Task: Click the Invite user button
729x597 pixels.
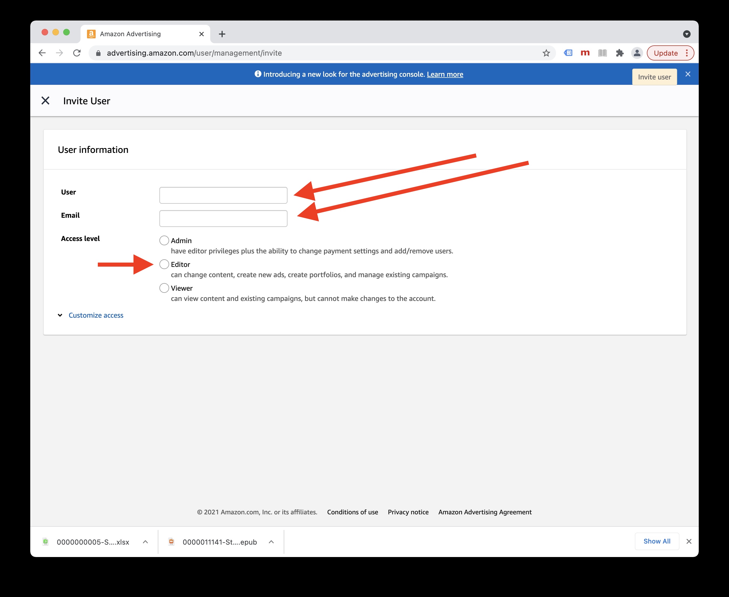Action: click(x=654, y=77)
